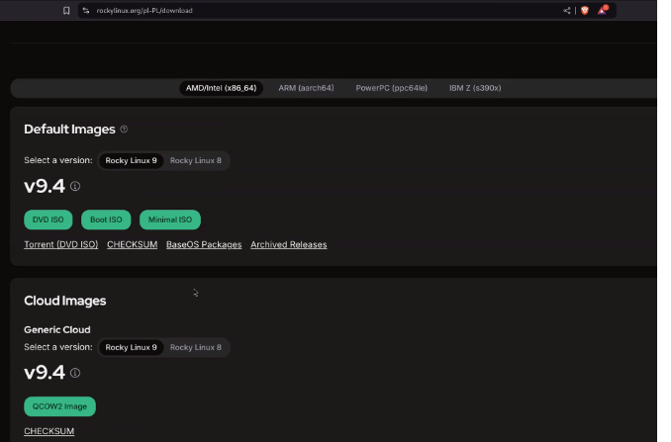Open Torrent (DVD ISO) link
This screenshot has height=442, width=671.
point(60,244)
